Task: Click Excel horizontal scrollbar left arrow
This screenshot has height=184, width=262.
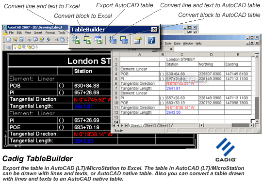Action: (x=202, y=125)
